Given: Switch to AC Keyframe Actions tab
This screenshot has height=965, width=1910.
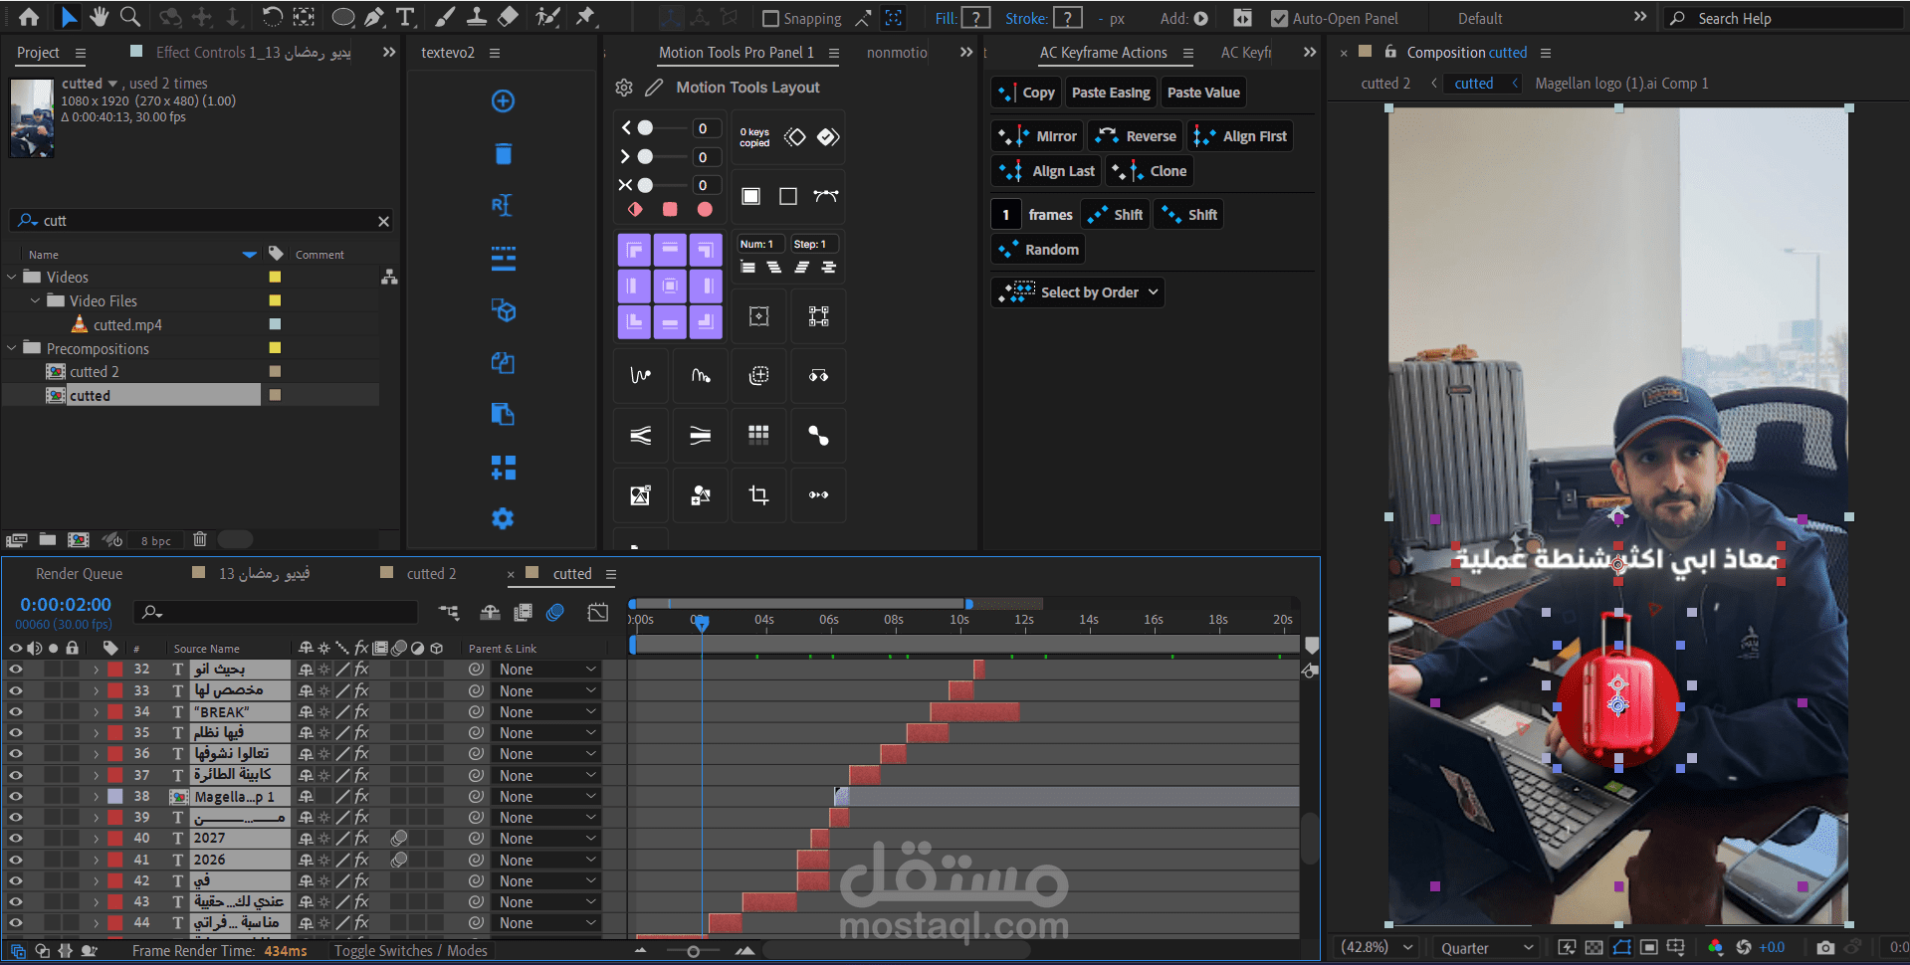Looking at the screenshot, I should point(1104,53).
